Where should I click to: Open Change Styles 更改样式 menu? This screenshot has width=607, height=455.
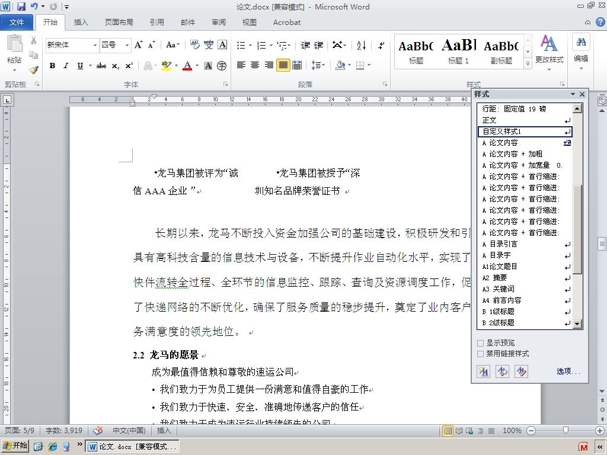point(549,53)
